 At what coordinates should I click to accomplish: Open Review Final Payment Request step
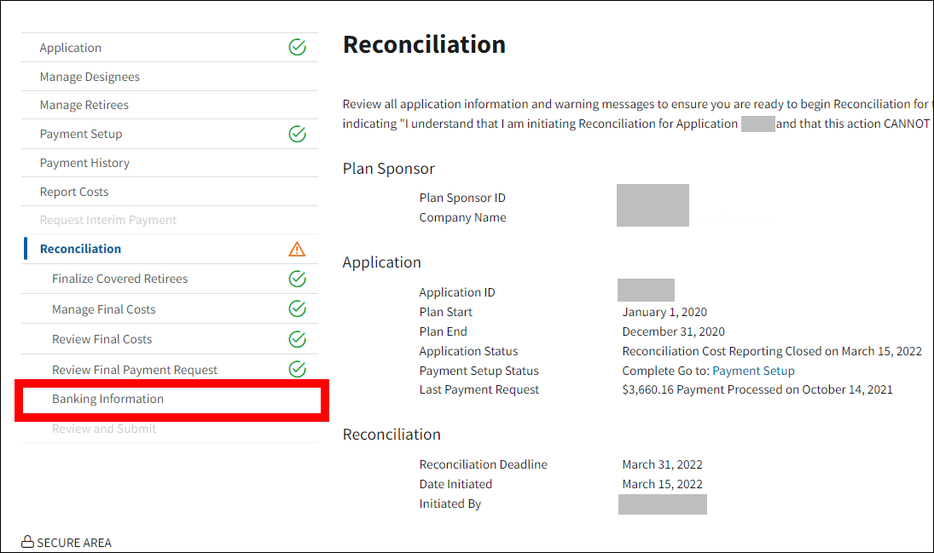tap(135, 370)
